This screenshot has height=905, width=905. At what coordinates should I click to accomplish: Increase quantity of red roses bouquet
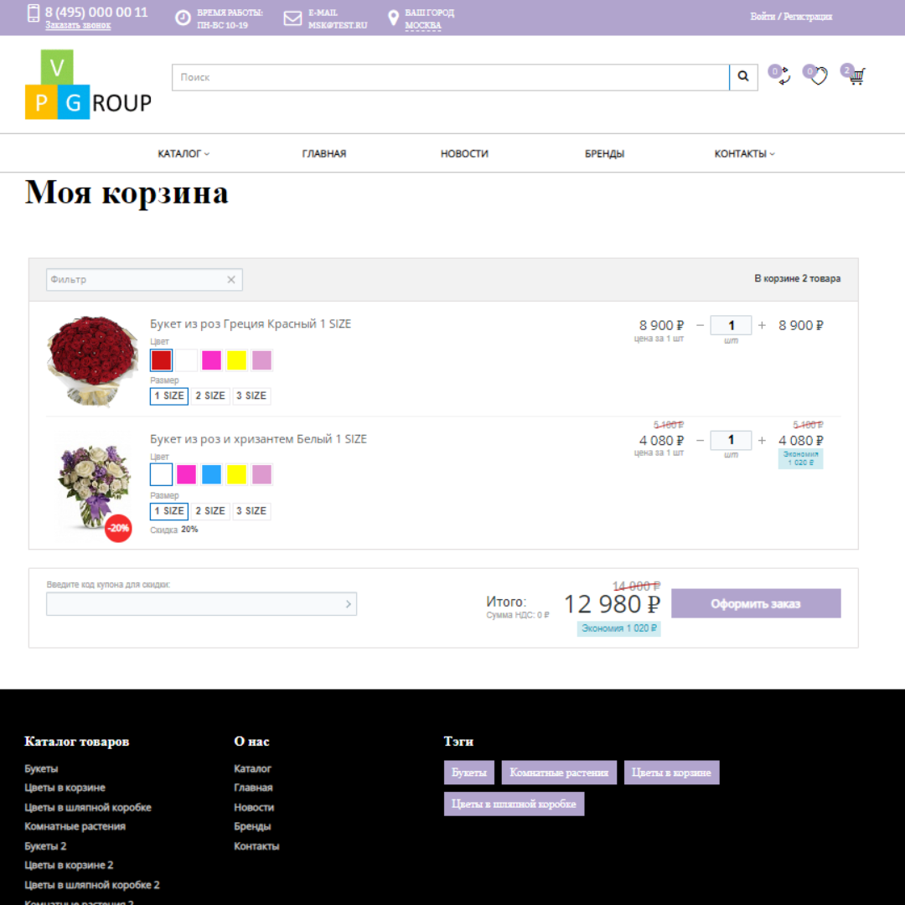point(762,325)
